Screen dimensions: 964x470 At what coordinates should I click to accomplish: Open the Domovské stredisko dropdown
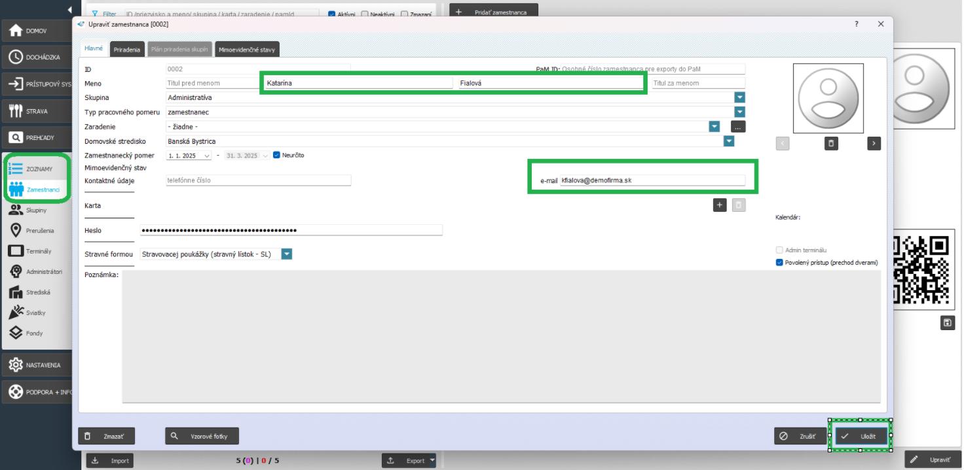729,141
